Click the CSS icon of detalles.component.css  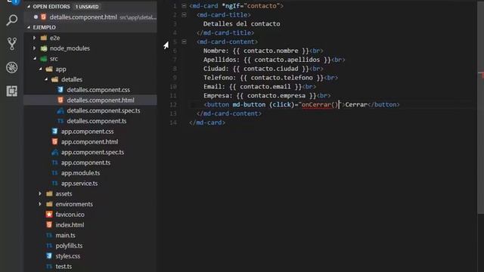pos(60,90)
